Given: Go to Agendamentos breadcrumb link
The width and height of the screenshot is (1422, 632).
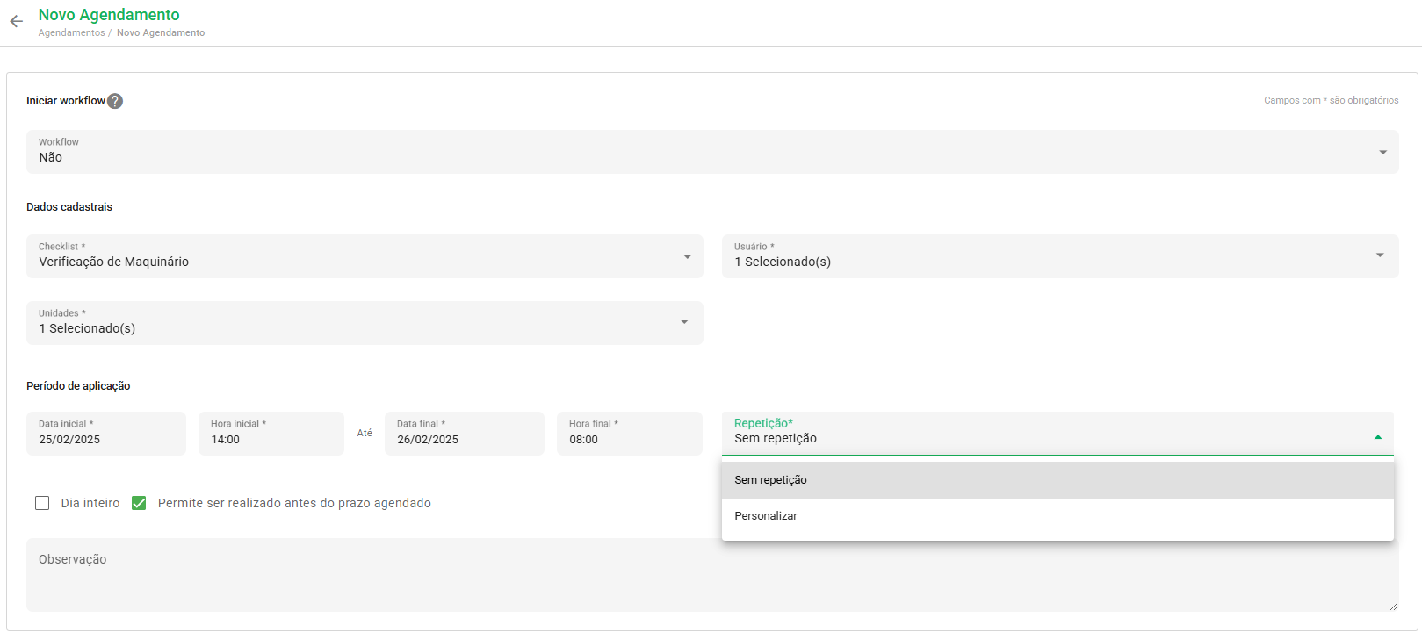Looking at the screenshot, I should [x=71, y=33].
